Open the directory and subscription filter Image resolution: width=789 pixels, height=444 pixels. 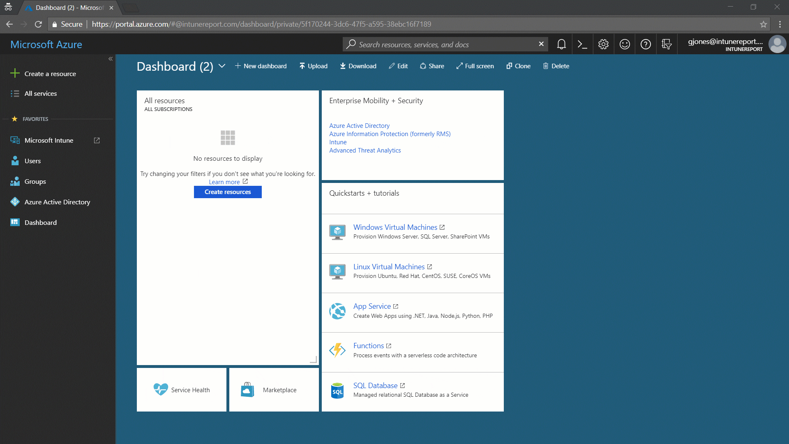667,44
